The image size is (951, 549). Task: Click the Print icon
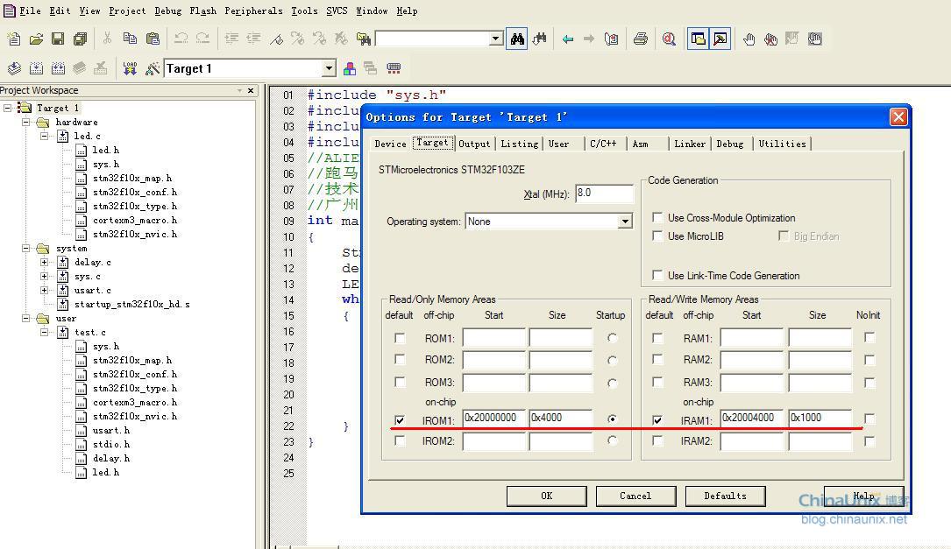tap(641, 39)
